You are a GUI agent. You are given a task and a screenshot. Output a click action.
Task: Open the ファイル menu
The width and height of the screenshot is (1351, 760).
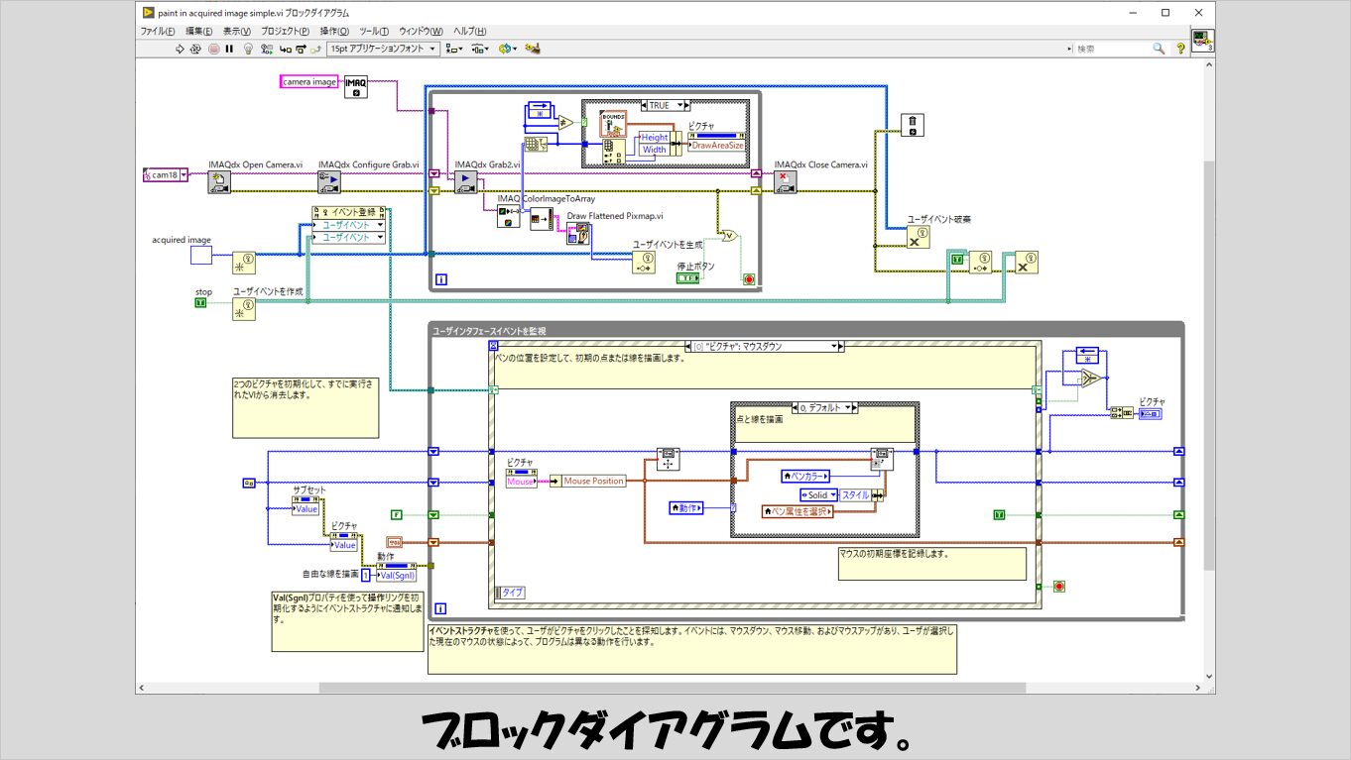154,31
